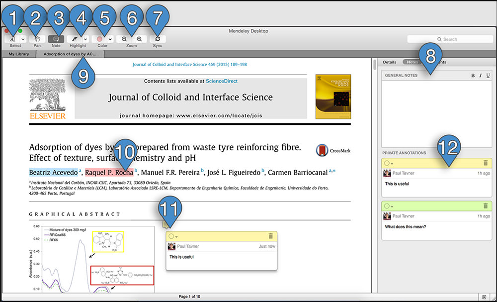Open the color circle menu on the "Just now" popup note
This screenshot has height=302, width=497.
click(173, 236)
